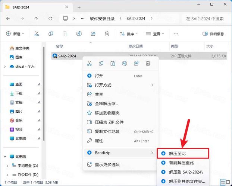Click the 在 SAI2-2024 中搜索 search box
The width and height of the screenshot is (232, 186).
pyautogui.click(x=205, y=19)
